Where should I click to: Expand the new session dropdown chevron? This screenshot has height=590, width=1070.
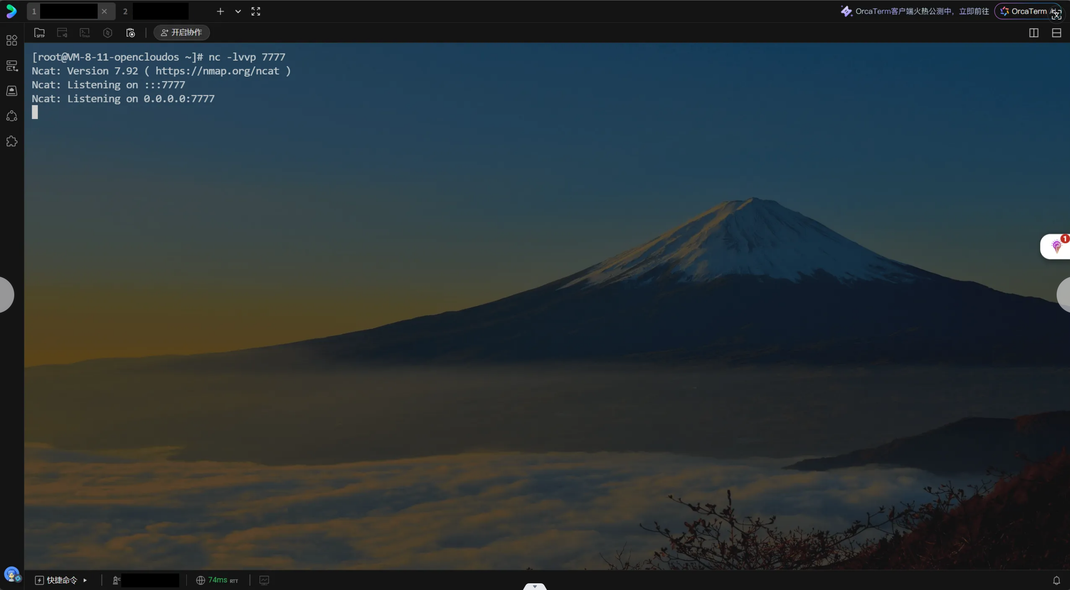point(238,12)
